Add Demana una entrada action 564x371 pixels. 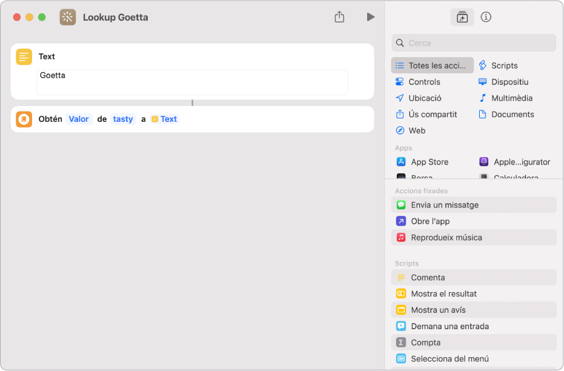(x=474, y=326)
